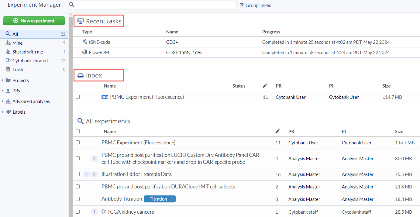Expand the Advanced analyses section
The height and width of the screenshot is (217, 420).
coord(3,102)
